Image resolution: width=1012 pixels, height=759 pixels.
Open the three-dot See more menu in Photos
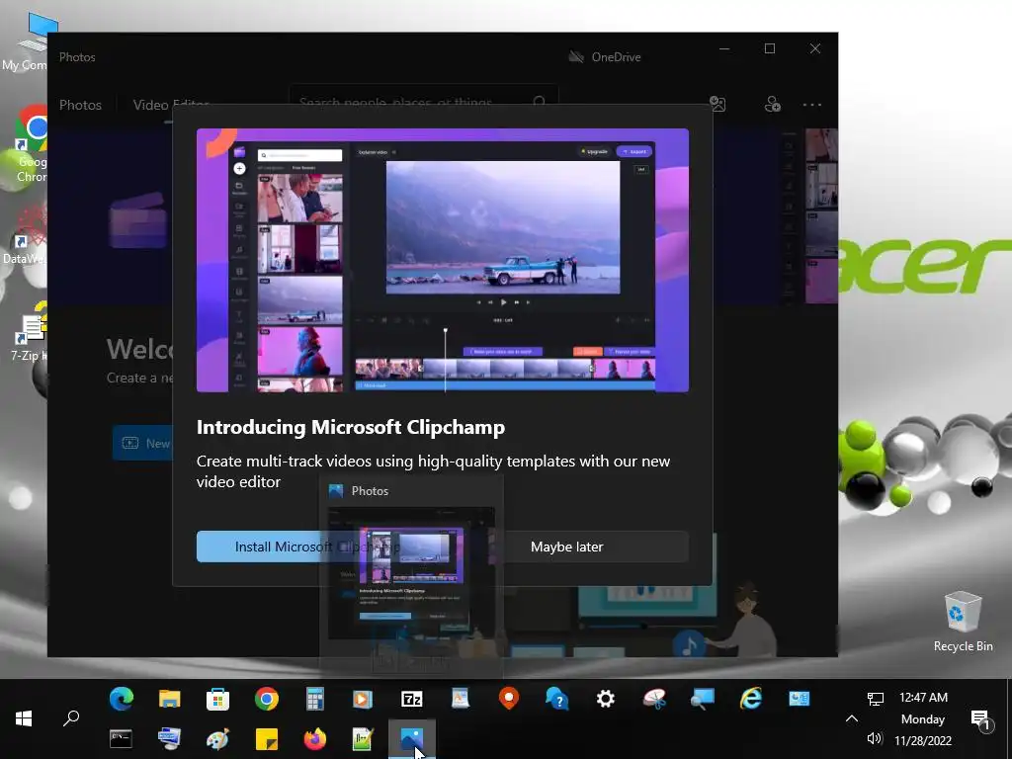(x=812, y=105)
